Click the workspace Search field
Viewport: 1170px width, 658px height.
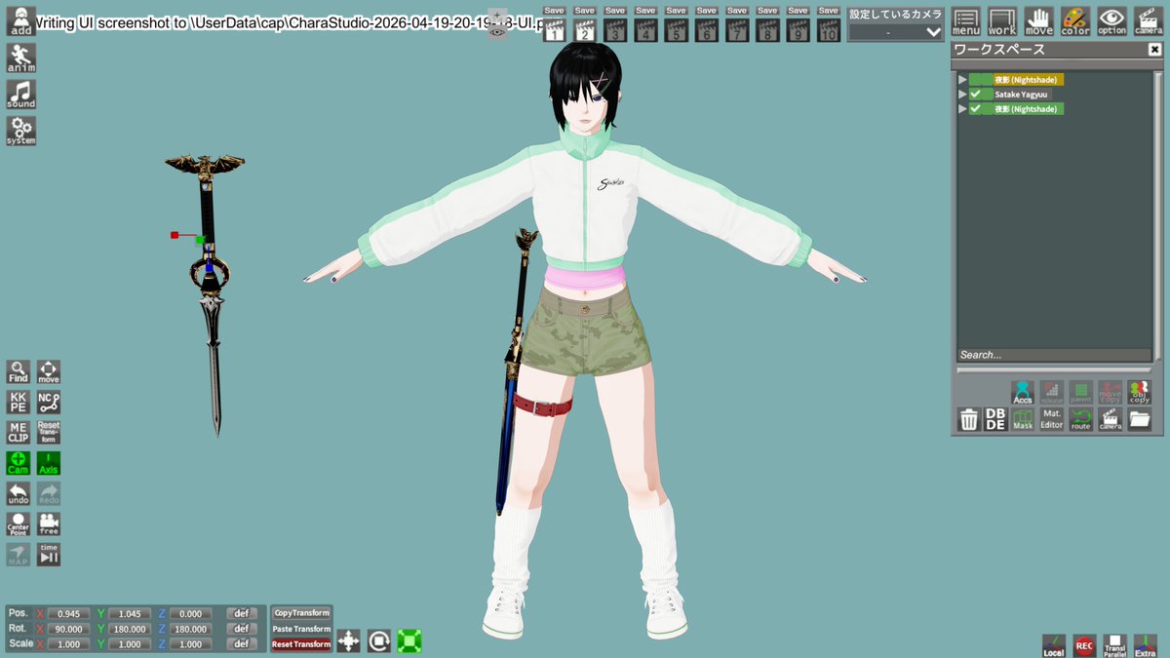point(1054,355)
